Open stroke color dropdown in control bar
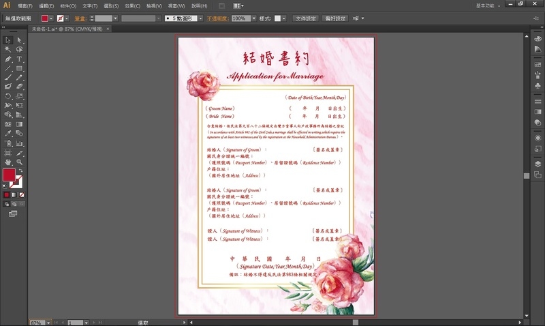Image resolution: width=545 pixels, height=326 pixels. click(66, 18)
